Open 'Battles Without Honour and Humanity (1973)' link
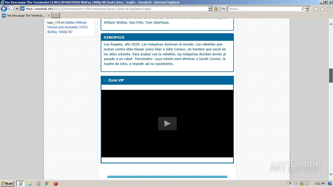Screen dimensions: 333x187 pyautogui.click(x=67, y=27)
